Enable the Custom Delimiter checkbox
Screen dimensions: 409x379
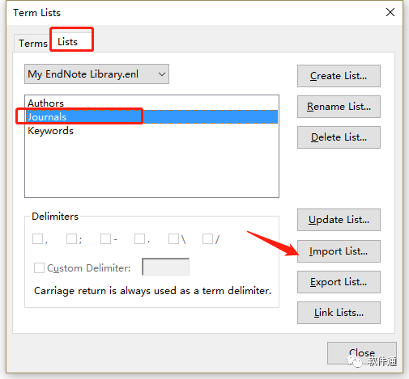coord(39,268)
